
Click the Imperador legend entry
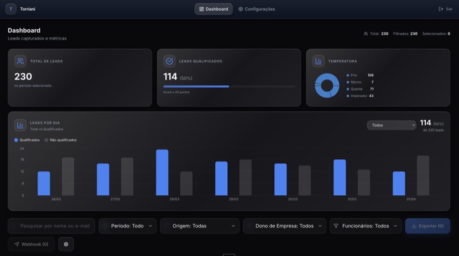(360, 96)
